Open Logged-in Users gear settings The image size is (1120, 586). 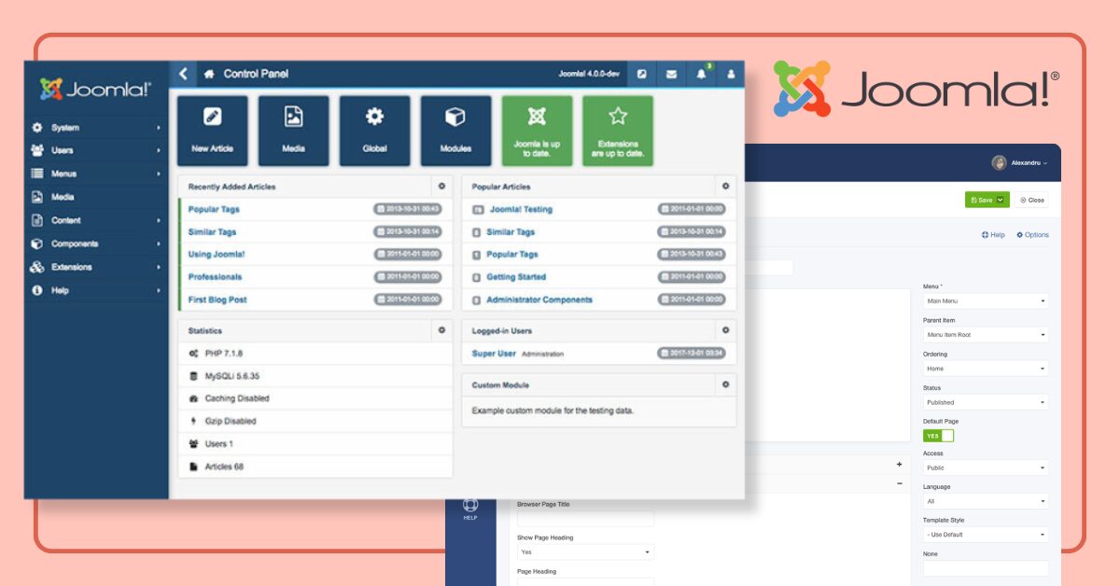[x=725, y=330]
